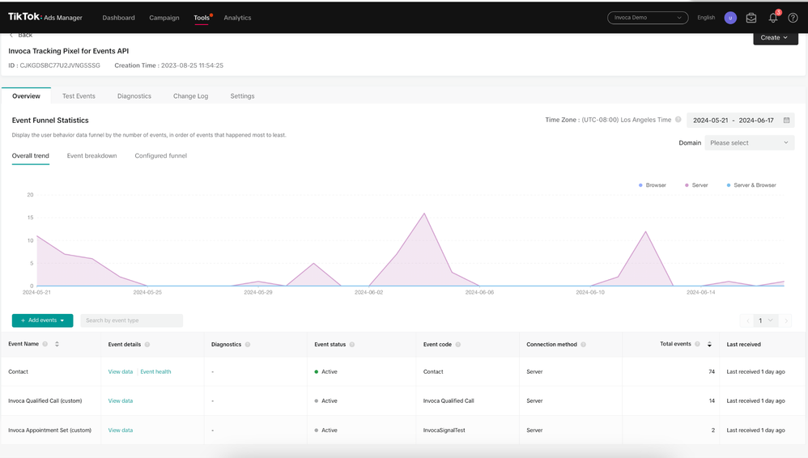Switch to the Change Log tab

pyautogui.click(x=190, y=95)
